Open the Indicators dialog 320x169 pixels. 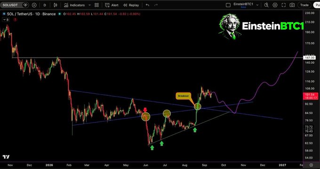[x=74, y=5]
